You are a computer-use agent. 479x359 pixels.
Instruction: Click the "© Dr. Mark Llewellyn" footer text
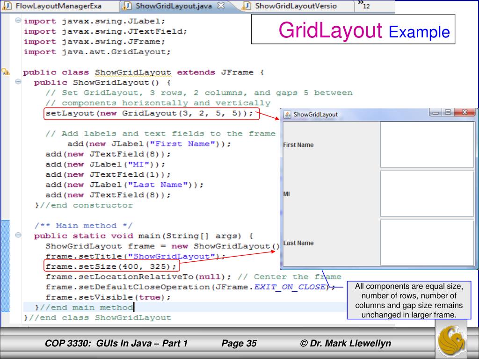(x=346, y=344)
